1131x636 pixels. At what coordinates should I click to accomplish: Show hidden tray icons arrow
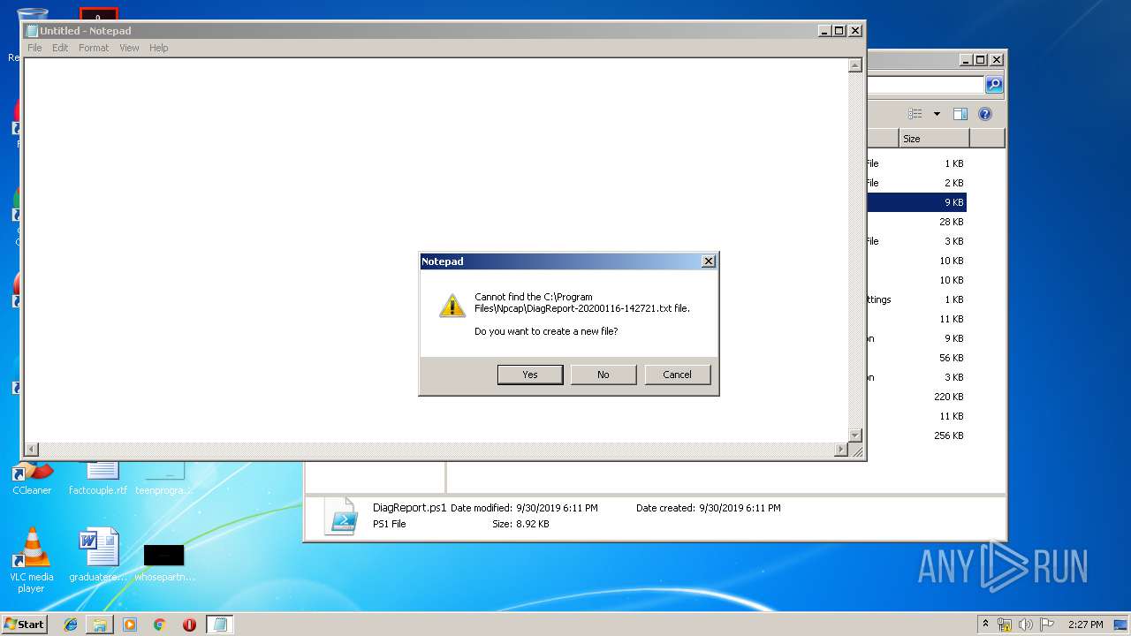coord(985,624)
